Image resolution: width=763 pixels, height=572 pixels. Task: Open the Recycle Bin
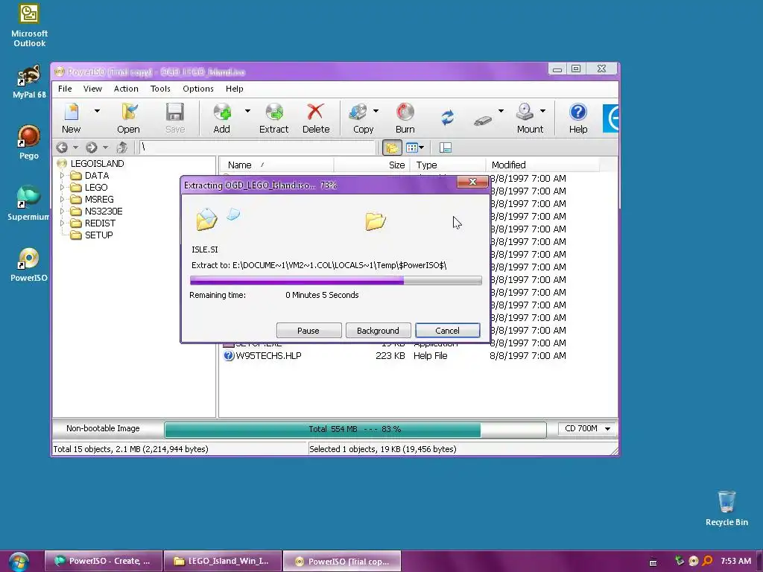coord(726,509)
